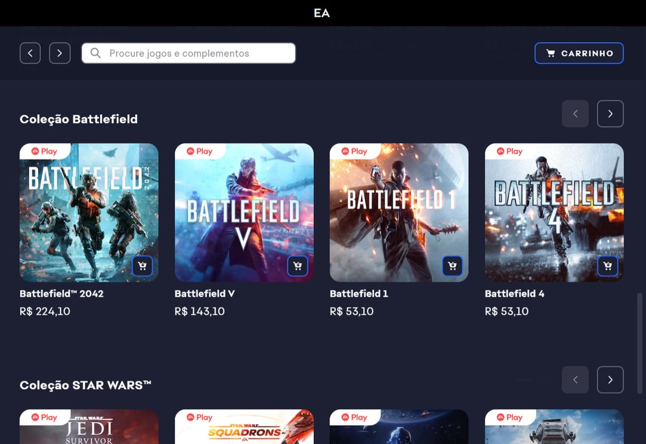
Task: Click the EA logo at the top
Action: [x=321, y=12]
